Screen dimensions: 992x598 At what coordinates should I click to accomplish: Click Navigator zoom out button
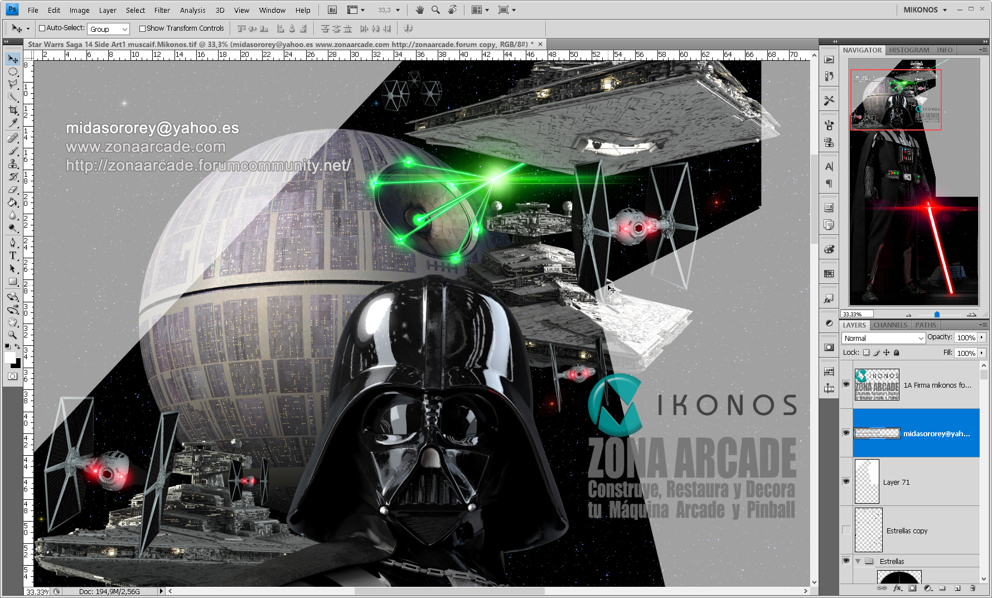tap(909, 315)
